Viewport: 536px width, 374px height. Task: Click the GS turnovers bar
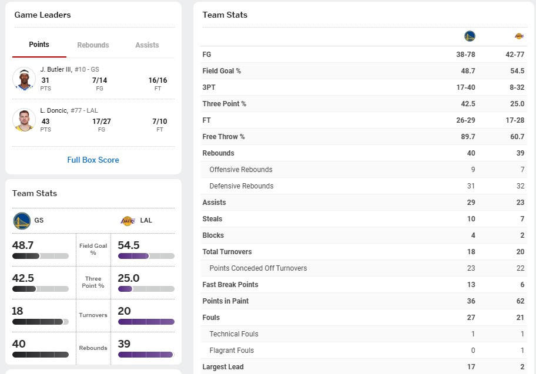[x=41, y=321]
